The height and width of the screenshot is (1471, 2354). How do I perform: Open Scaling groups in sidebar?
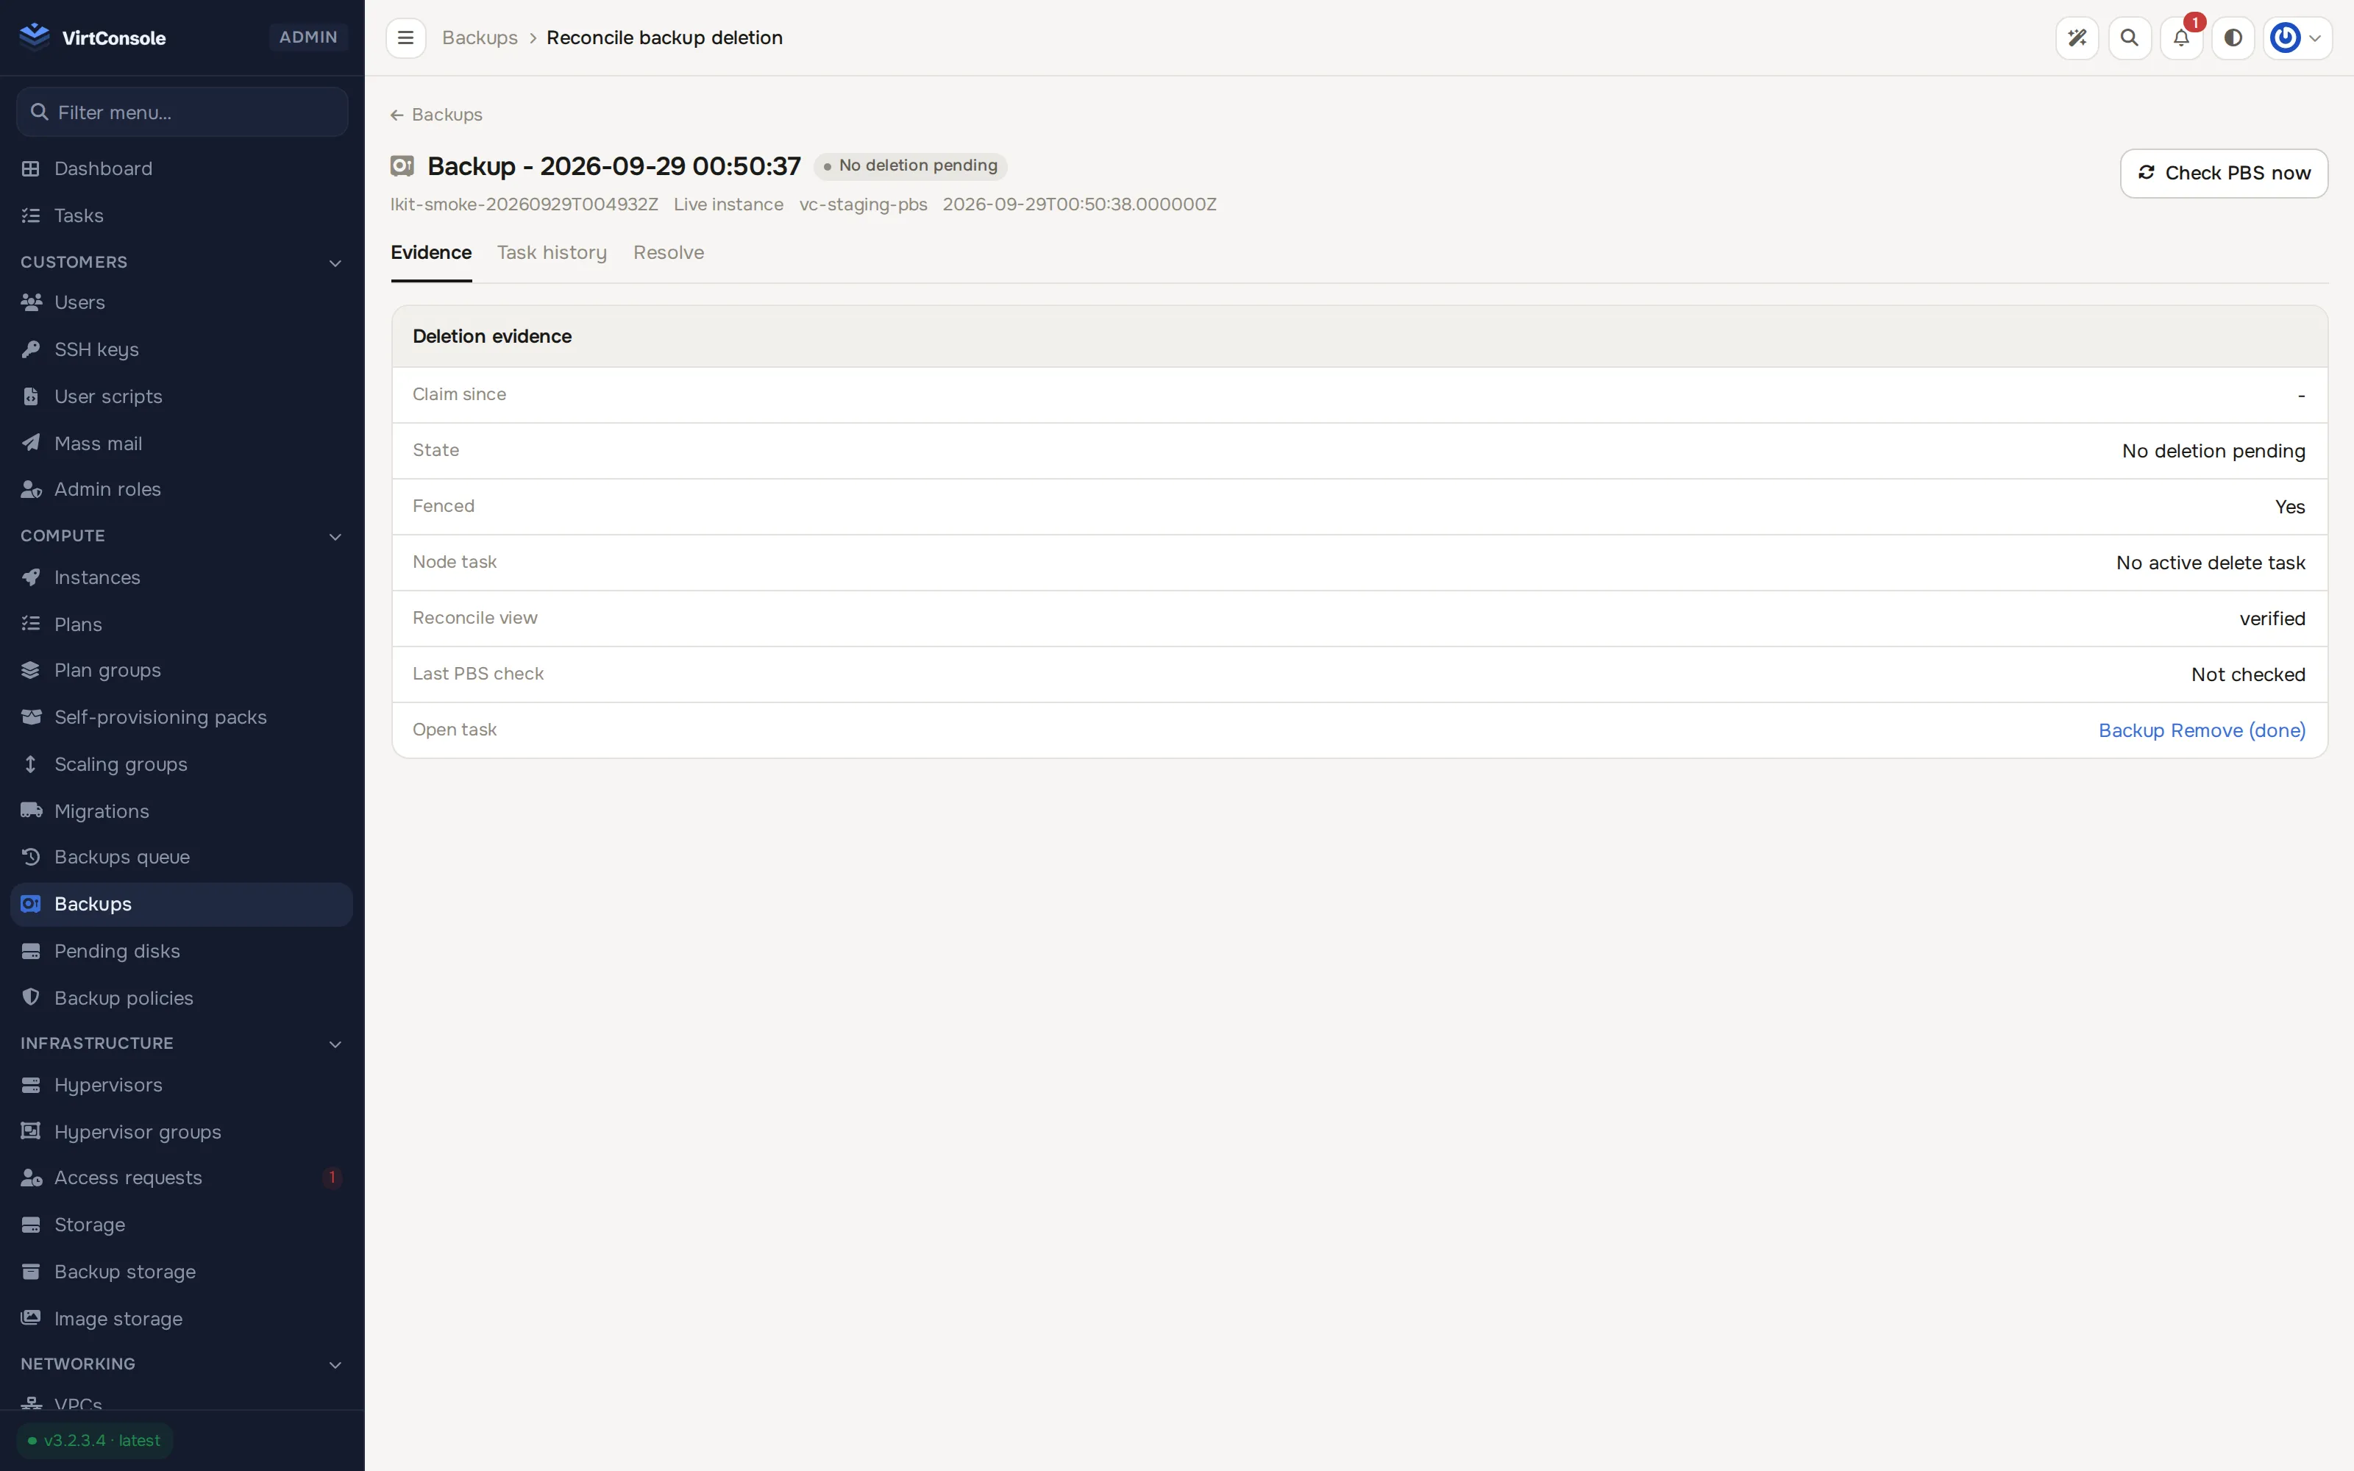[x=182, y=763]
